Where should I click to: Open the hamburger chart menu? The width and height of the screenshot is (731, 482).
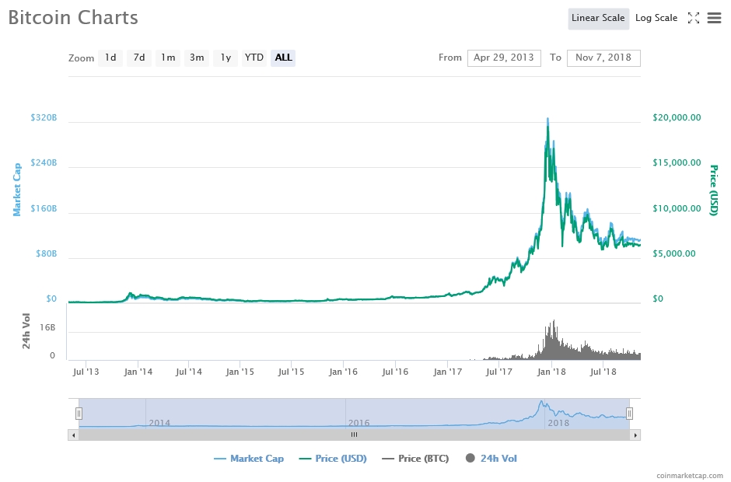point(714,19)
